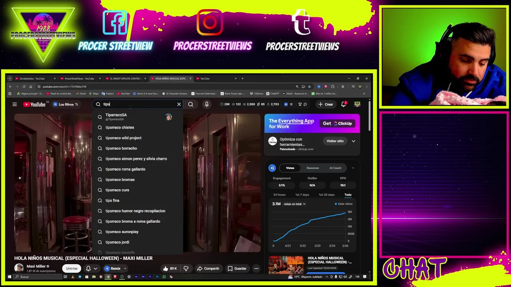Click inside the YouTube search field
511x287 pixels.
tap(138, 104)
